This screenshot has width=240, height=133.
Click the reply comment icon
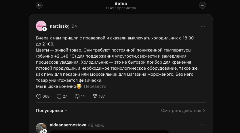click(59, 96)
